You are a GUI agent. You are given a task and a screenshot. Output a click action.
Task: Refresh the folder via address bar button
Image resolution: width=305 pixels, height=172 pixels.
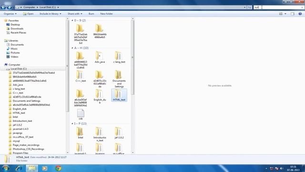pyautogui.click(x=250, y=7)
